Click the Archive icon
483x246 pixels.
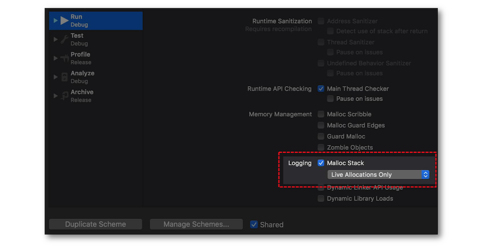coord(64,96)
